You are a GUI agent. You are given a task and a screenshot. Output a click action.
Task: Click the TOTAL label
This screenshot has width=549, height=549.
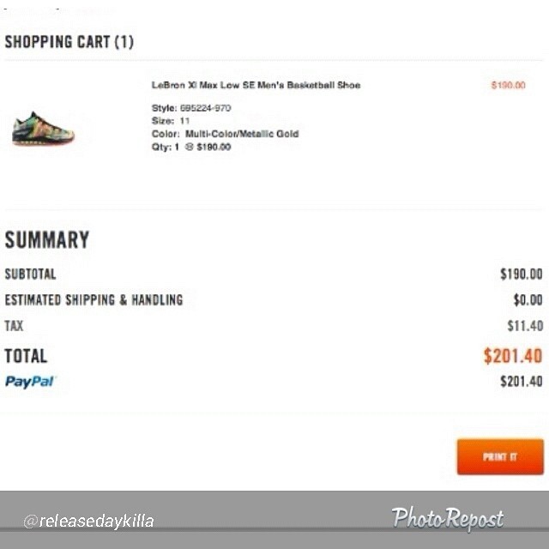pos(26,356)
